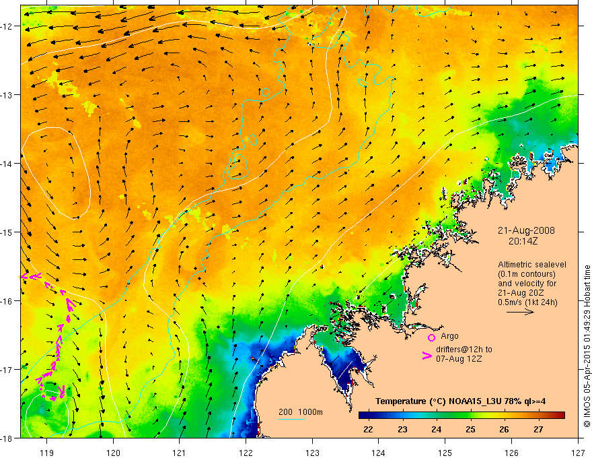This screenshot has height=458, width=592.
Task: Click the dark blue end of colorbar
Action: (363, 415)
